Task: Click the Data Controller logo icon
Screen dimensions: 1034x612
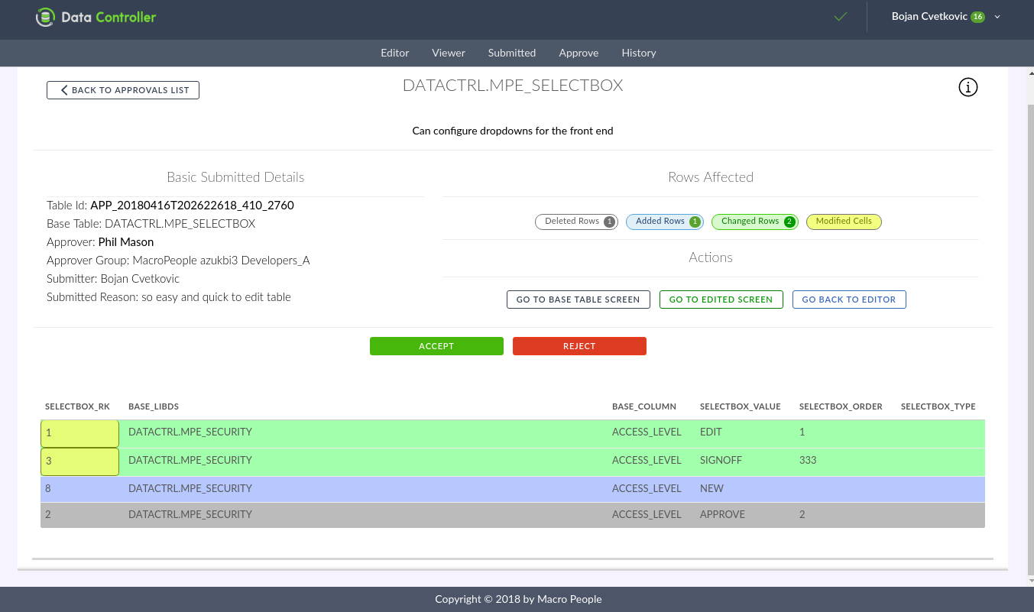Action: pos(45,17)
